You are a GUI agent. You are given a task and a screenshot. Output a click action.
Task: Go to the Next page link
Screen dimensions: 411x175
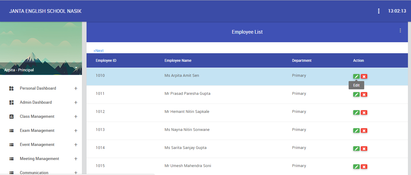(x=98, y=51)
